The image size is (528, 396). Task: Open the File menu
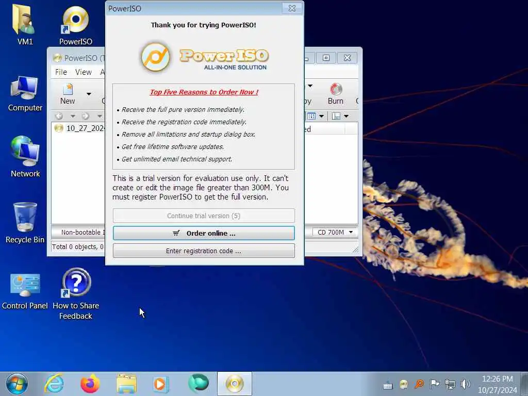[61, 72]
